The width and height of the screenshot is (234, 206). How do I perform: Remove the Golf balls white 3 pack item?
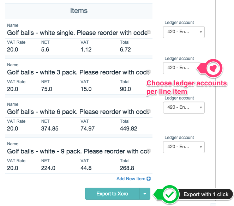coord(149,72)
